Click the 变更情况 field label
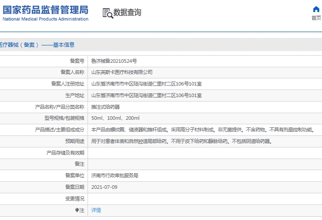 pos(75,199)
